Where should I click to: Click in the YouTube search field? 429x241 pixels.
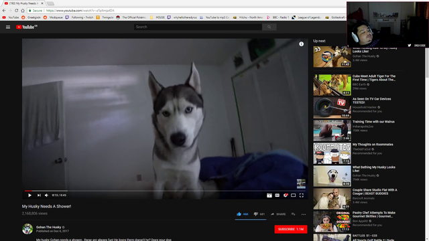click(x=198, y=27)
